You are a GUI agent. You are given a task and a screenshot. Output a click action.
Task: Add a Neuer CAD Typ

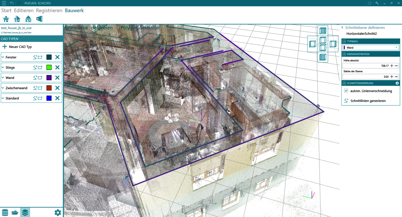(17, 47)
